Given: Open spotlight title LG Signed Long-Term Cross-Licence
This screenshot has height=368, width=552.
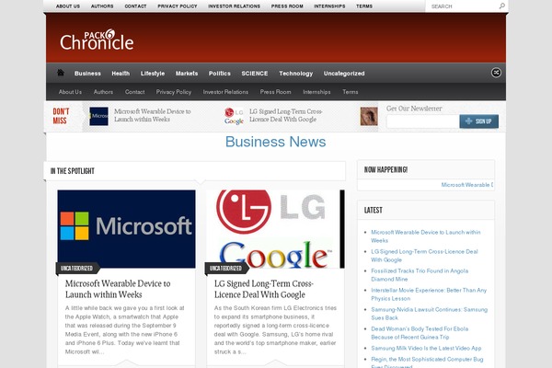Looking at the screenshot, I should pyautogui.click(x=264, y=289).
